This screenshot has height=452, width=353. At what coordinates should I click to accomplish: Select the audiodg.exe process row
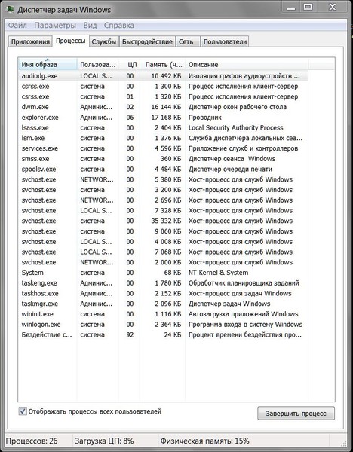(x=163, y=76)
